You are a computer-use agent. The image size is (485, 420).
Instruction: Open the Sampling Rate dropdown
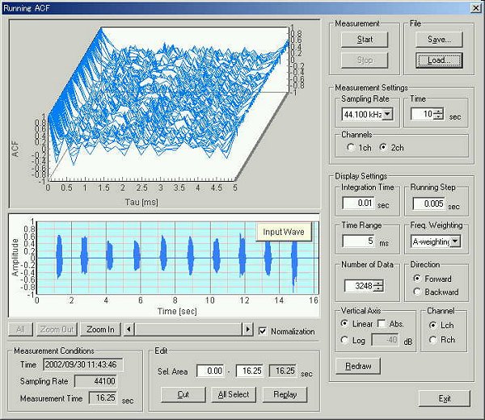pyautogui.click(x=387, y=114)
